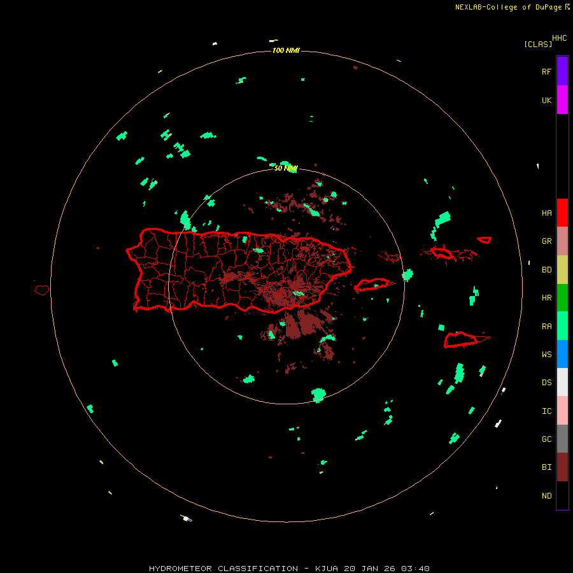Click the BI brown legend swatch

(562, 467)
